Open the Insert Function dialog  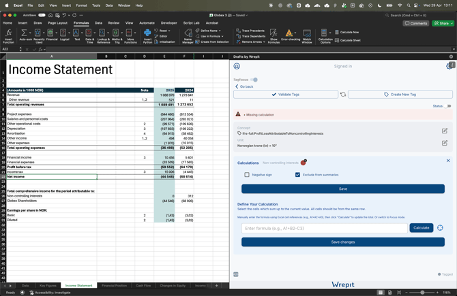pyautogui.click(x=9, y=36)
